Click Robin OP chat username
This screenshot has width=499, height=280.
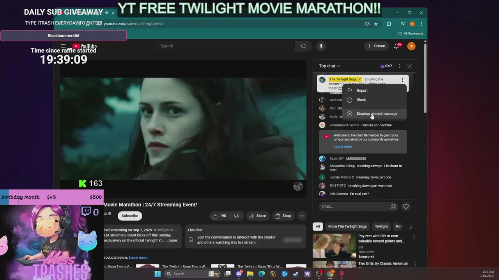336,159
